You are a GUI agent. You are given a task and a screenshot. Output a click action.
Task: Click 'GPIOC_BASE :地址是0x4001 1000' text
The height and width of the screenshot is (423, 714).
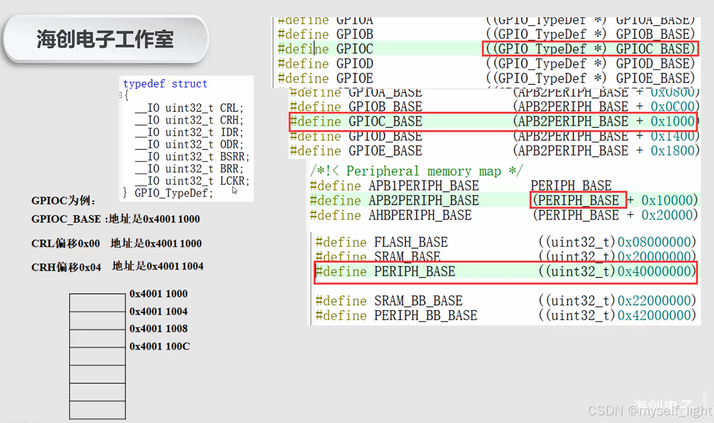(x=116, y=219)
